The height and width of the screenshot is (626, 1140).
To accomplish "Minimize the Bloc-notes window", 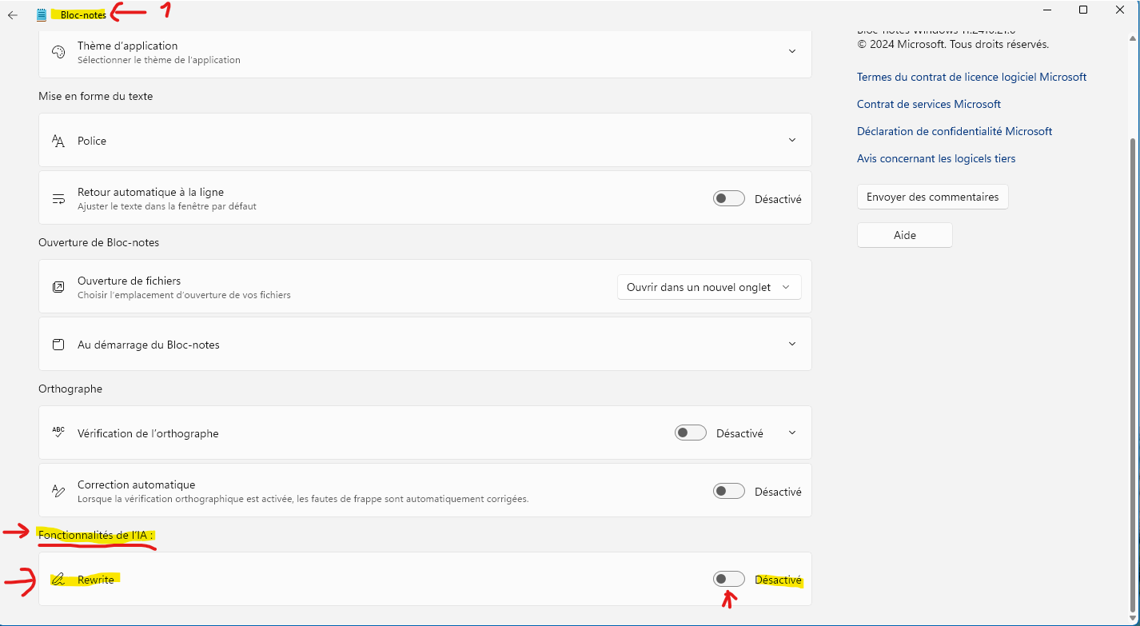I will [x=1046, y=10].
